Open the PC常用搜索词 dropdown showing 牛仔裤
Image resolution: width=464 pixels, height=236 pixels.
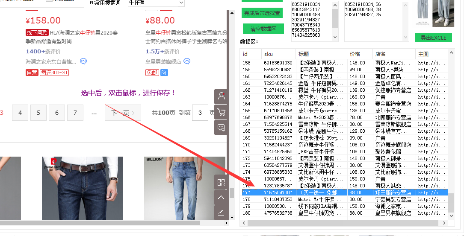[x=156, y=3]
